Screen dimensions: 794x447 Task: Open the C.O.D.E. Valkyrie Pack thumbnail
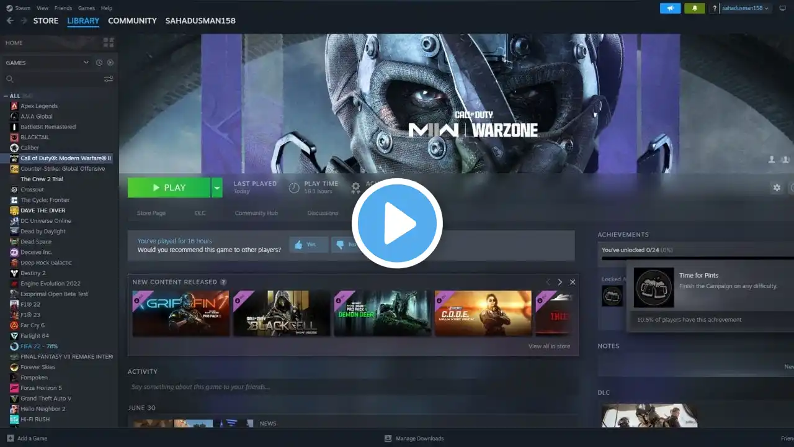[x=483, y=314]
